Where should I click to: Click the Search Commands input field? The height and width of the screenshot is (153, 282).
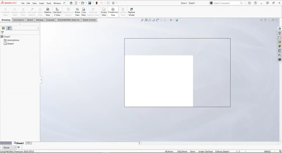(227, 3)
